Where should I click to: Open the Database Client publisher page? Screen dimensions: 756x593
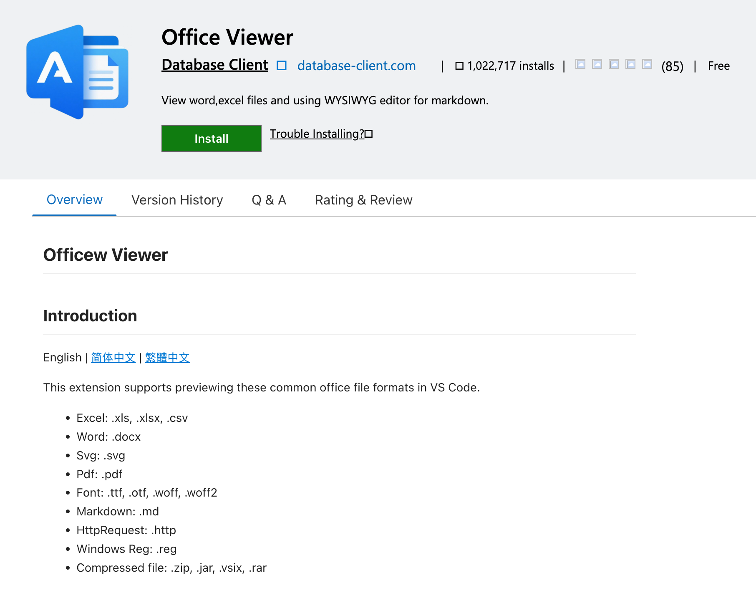215,65
